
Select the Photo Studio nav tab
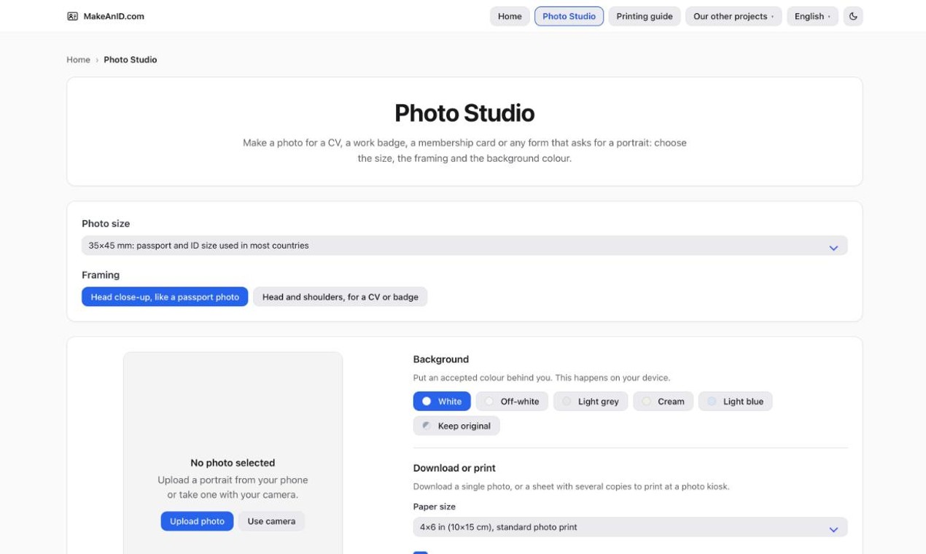[x=569, y=16]
